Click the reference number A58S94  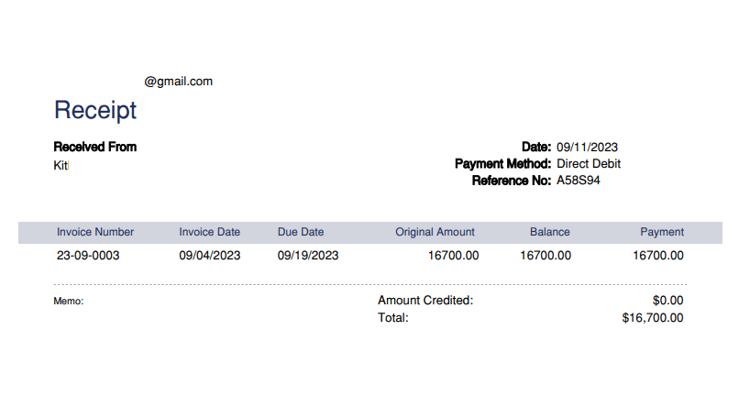(579, 181)
